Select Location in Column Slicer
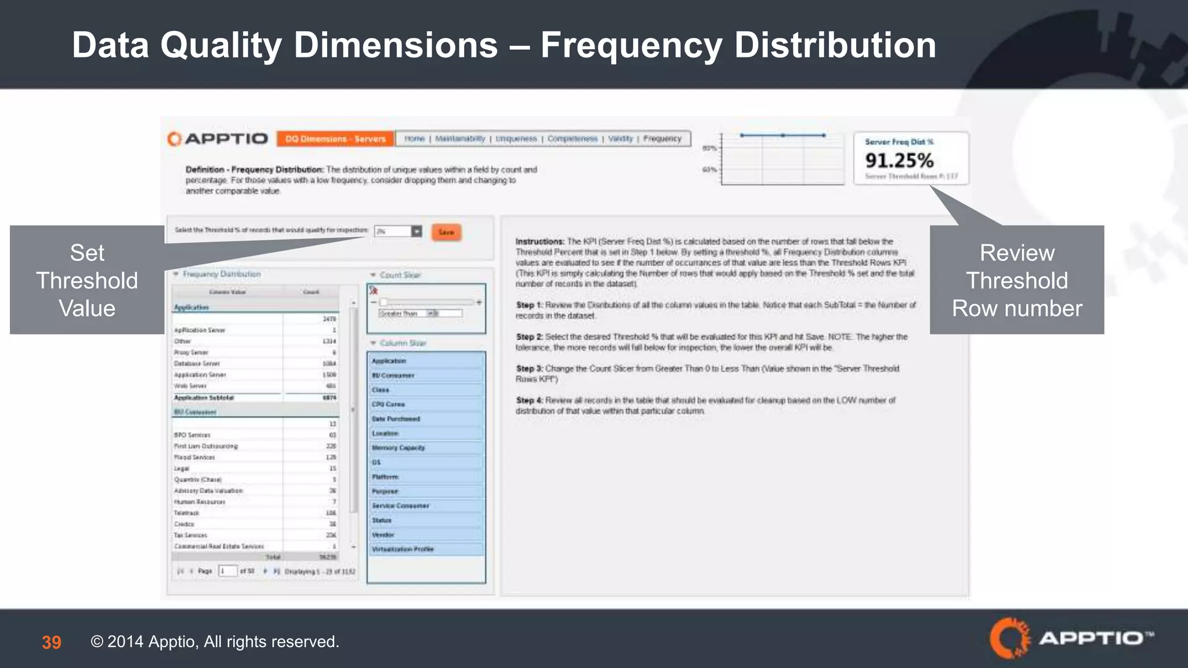Viewport: 1188px width, 668px height. click(x=426, y=433)
